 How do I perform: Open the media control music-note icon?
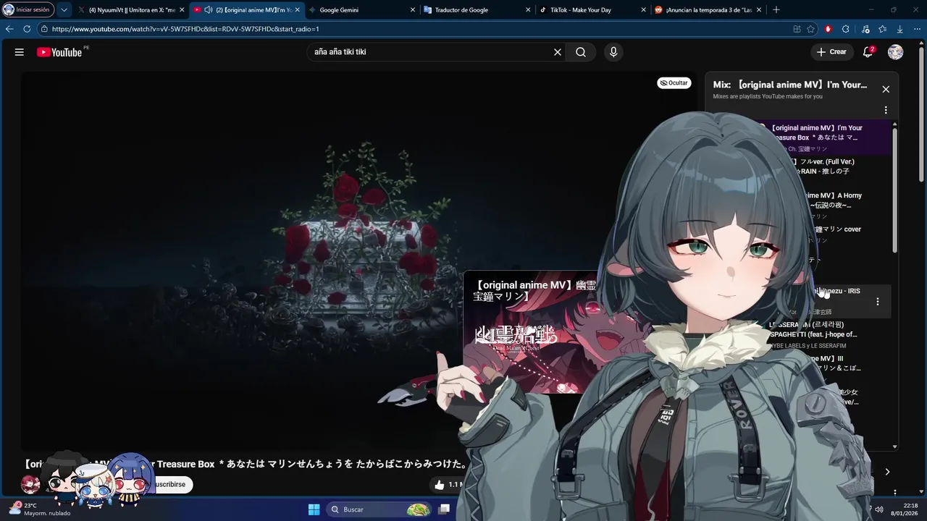(865, 29)
